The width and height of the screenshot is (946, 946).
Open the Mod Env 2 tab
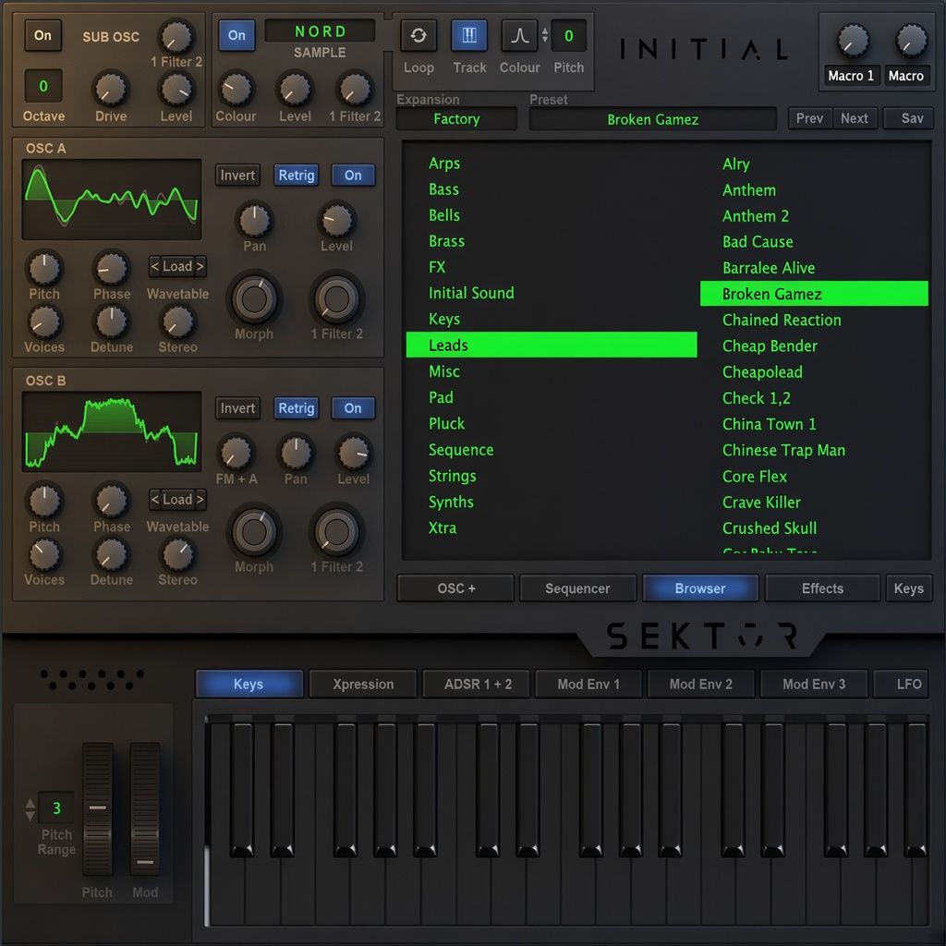coord(701,685)
